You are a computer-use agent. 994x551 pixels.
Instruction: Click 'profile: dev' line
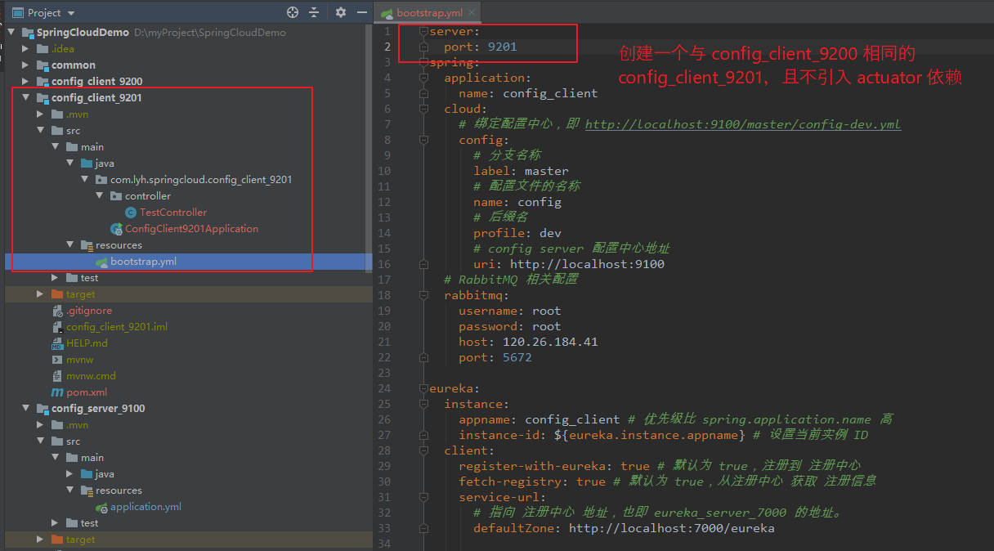point(517,233)
